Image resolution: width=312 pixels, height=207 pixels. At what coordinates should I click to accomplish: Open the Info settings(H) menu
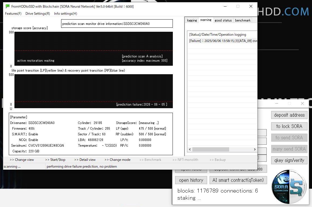[x=65, y=14]
